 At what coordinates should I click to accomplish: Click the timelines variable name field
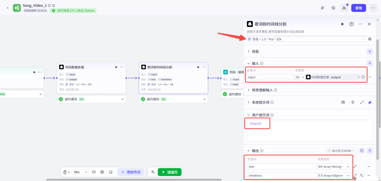pyautogui.click(x=281, y=175)
